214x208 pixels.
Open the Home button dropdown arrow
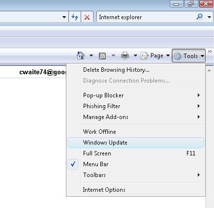pyautogui.click(x=91, y=56)
